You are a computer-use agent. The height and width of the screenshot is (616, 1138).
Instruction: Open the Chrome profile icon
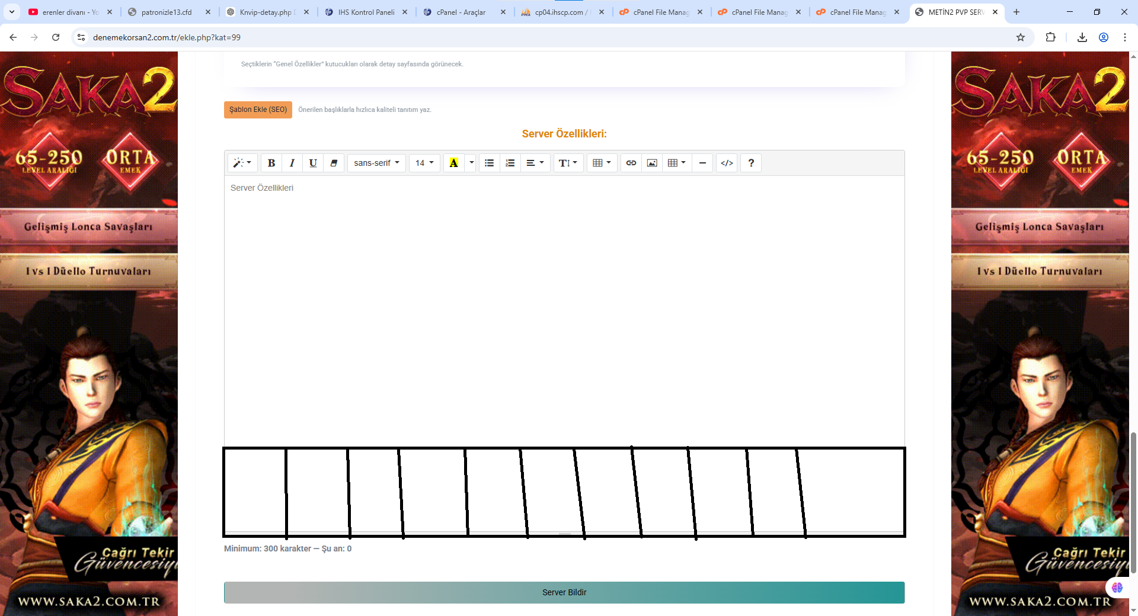coord(1104,37)
